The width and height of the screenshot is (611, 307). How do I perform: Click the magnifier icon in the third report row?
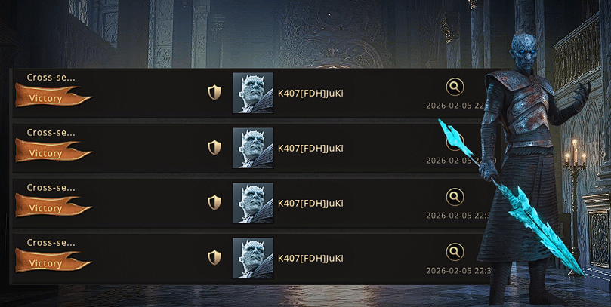455,198
